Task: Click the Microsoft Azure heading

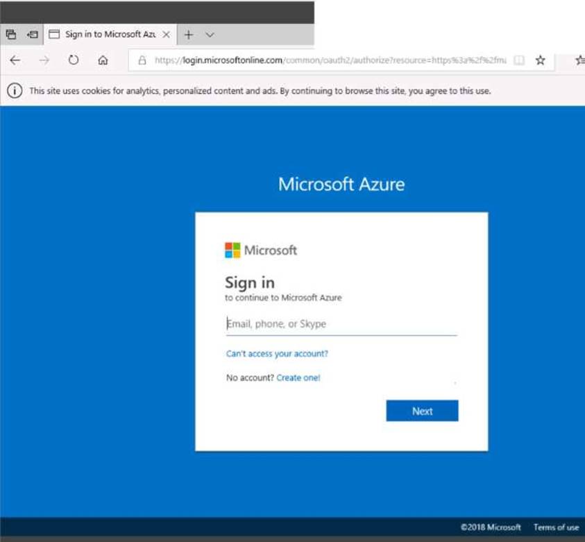Action: (x=341, y=185)
